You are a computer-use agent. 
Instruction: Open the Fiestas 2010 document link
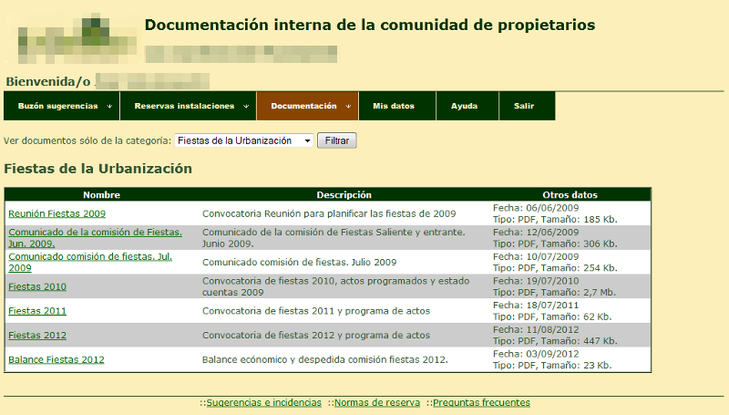(x=37, y=286)
